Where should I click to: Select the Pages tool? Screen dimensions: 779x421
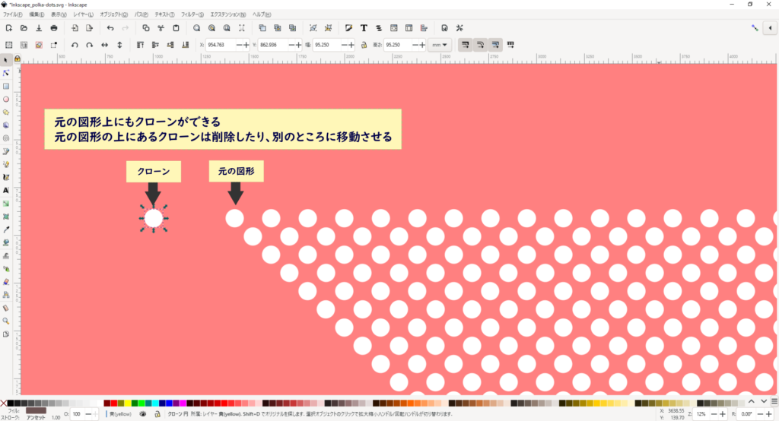[x=6, y=334]
